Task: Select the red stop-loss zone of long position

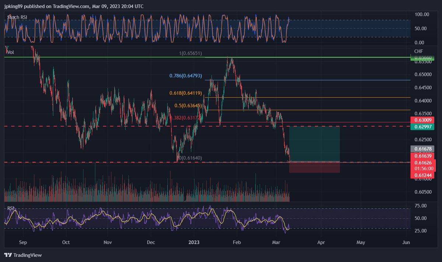Action: 314,167
